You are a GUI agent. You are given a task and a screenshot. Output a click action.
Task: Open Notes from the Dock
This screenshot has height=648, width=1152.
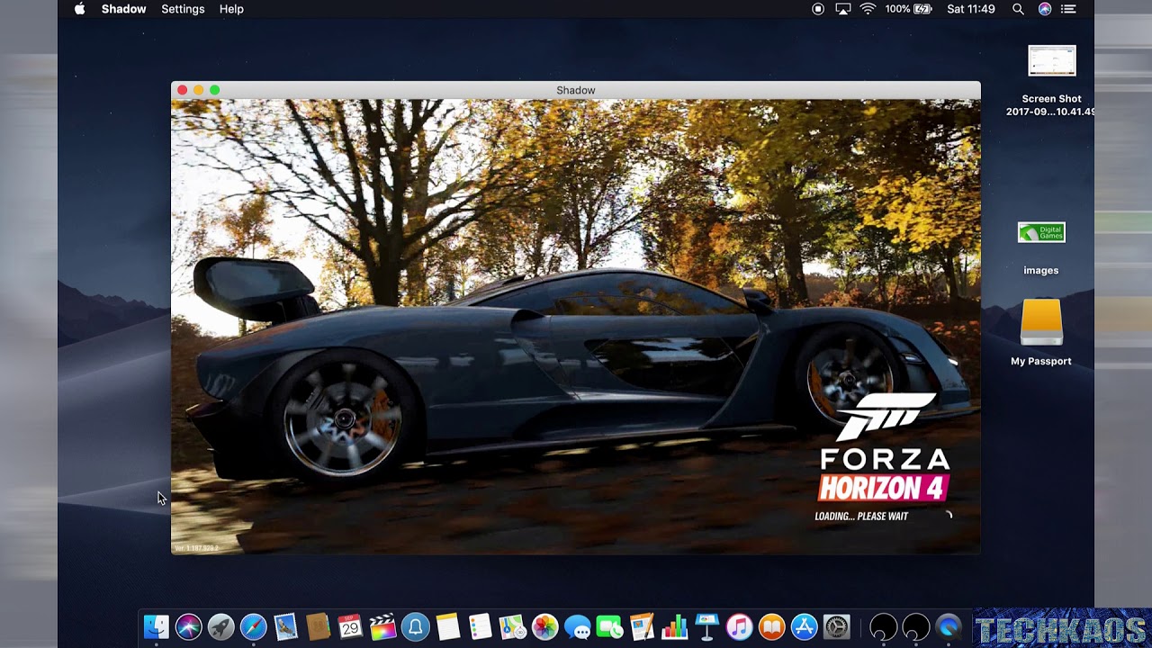[448, 626]
